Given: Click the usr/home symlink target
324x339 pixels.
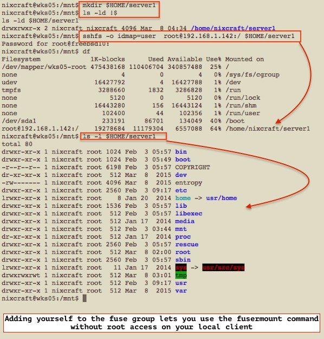Looking at the screenshot, I should pos(222,198).
